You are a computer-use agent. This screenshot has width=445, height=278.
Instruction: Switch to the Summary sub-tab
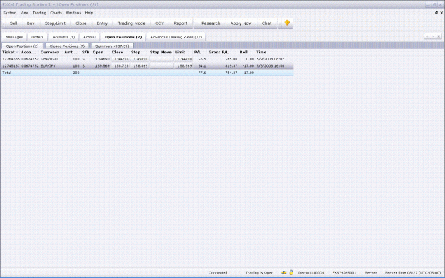[112, 46]
